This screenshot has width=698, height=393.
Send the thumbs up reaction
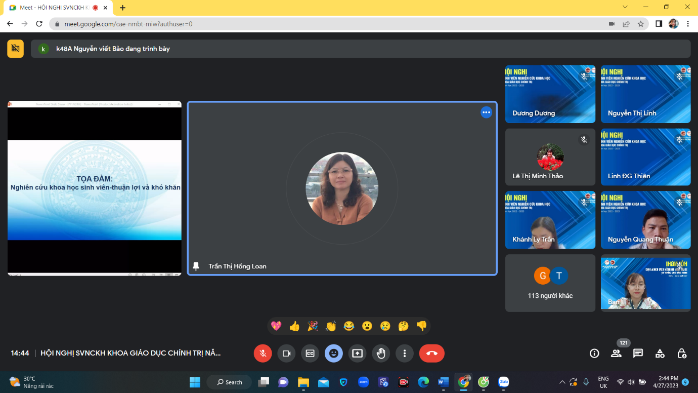point(294,326)
